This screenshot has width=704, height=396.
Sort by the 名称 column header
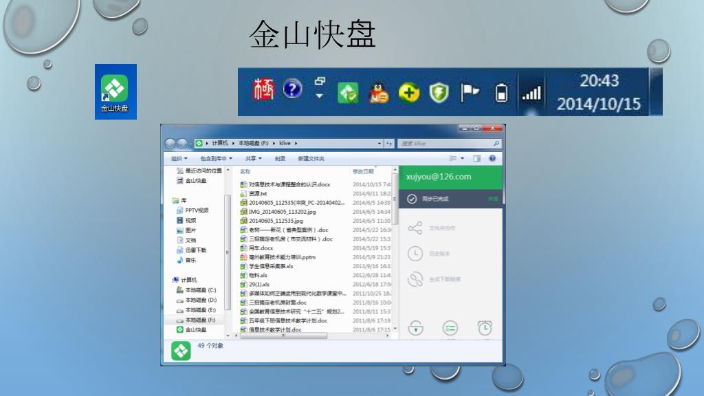(245, 171)
